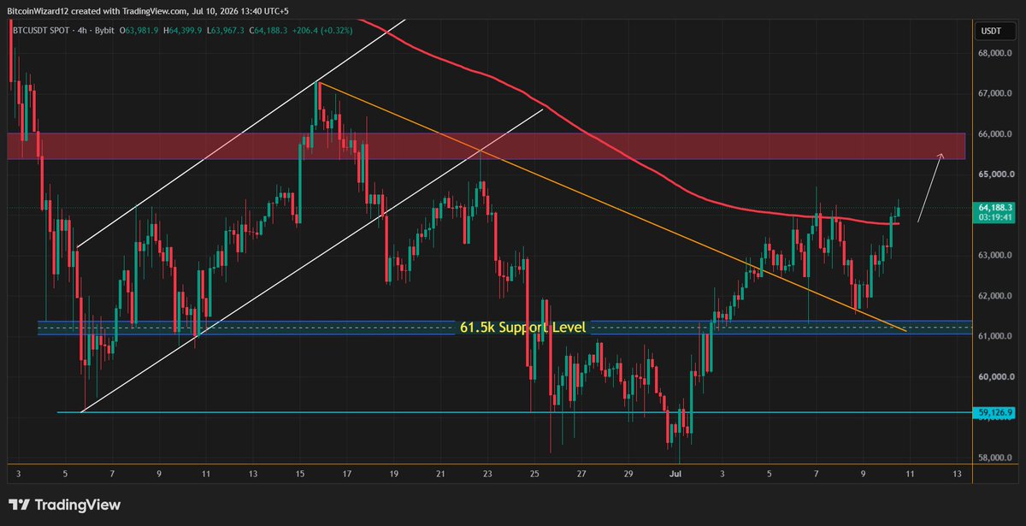Open the USDT currency selector on price axis
Viewport: 1026px width, 526px height.
pos(994,32)
